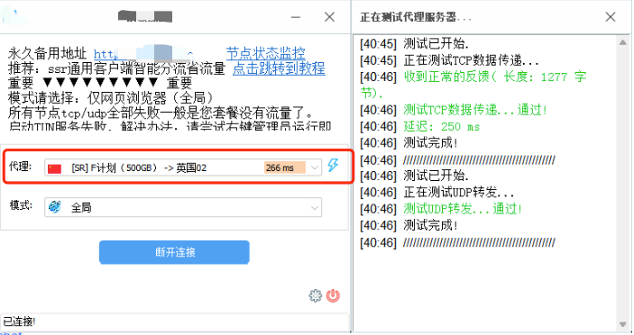Image resolution: width=634 pixels, height=335 pixels.
Task: Open the settings gear icon
Action: pyautogui.click(x=316, y=296)
